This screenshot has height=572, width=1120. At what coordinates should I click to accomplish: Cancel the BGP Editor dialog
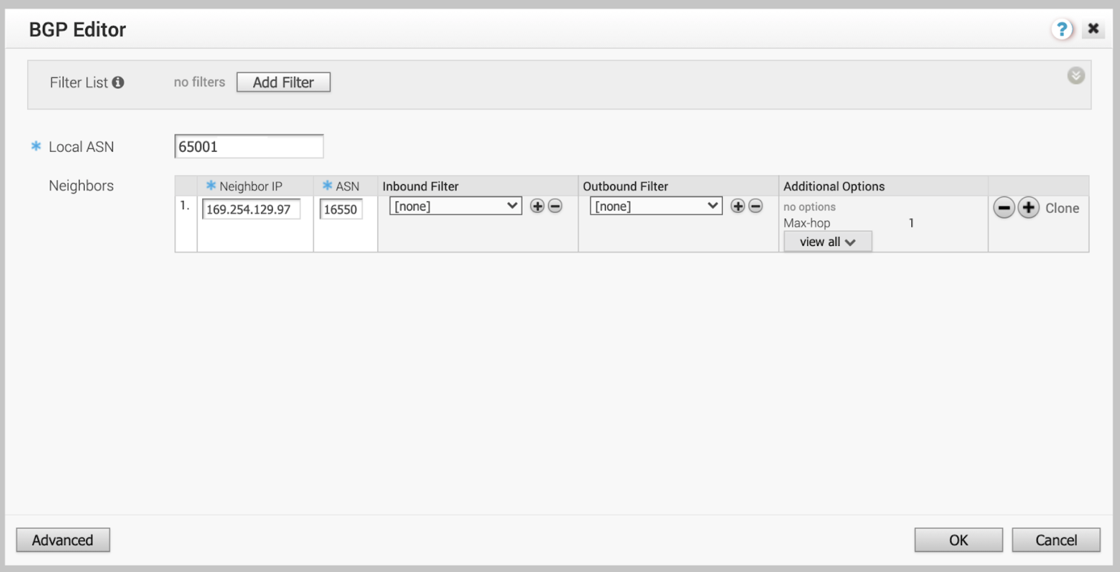pos(1056,540)
